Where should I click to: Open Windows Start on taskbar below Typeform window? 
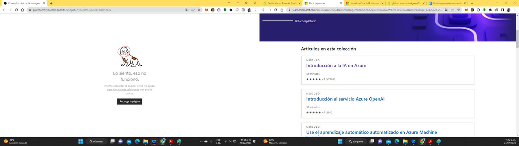point(80,142)
